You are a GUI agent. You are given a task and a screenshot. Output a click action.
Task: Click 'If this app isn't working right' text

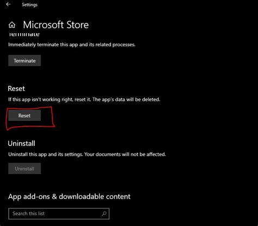(x=84, y=100)
